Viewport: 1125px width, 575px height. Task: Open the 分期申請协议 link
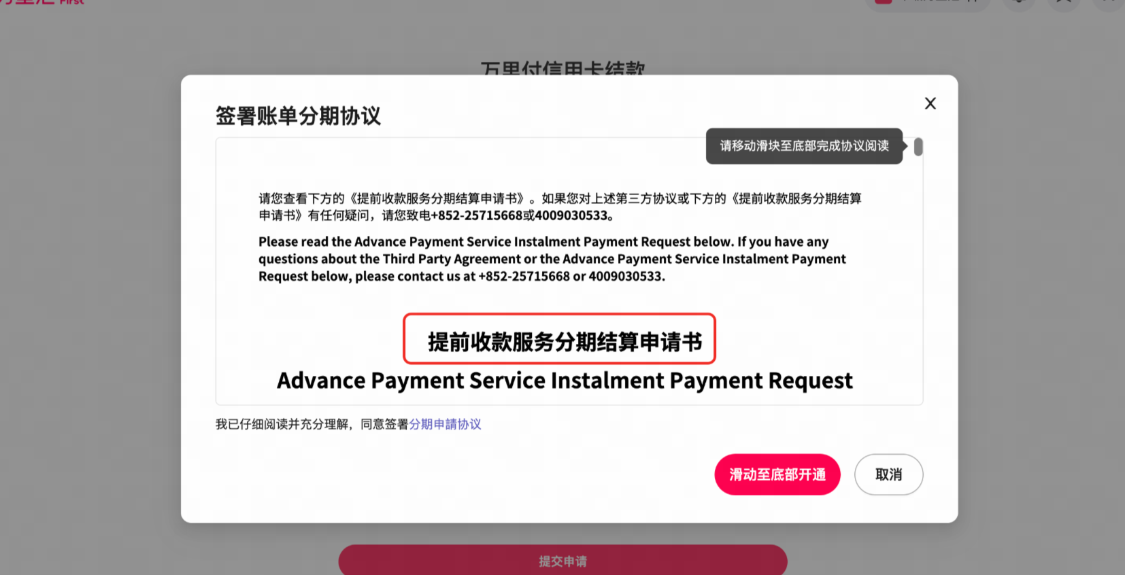pyautogui.click(x=446, y=424)
